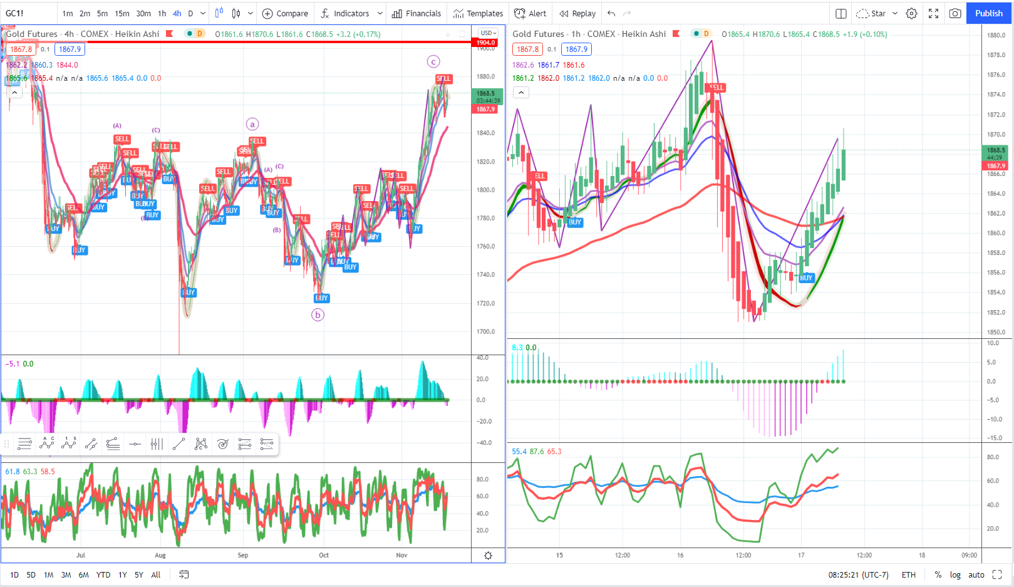Open the go to date icon
The height and width of the screenshot is (587, 1014).
click(x=184, y=574)
